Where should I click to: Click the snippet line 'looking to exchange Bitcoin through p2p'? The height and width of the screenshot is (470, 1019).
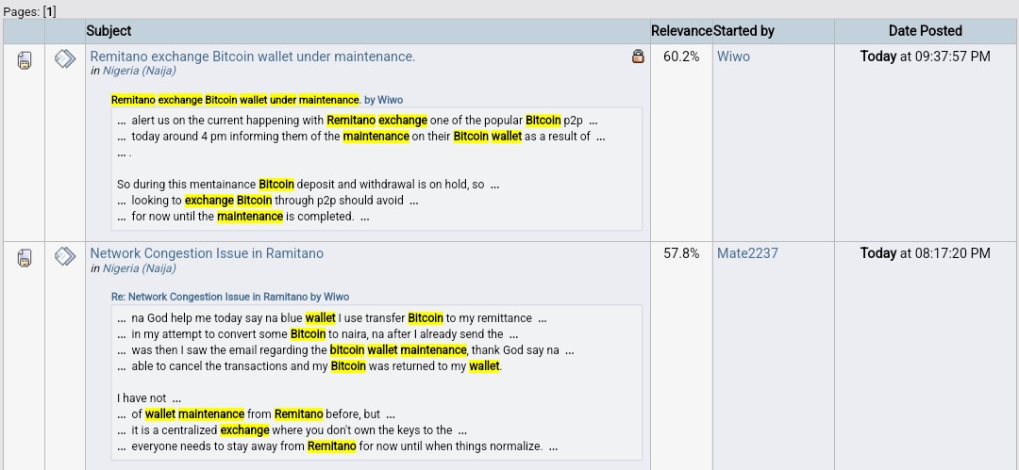(268, 201)
